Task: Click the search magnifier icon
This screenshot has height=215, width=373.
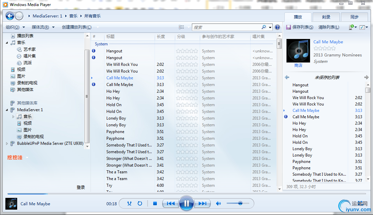Action: point(264,27)
